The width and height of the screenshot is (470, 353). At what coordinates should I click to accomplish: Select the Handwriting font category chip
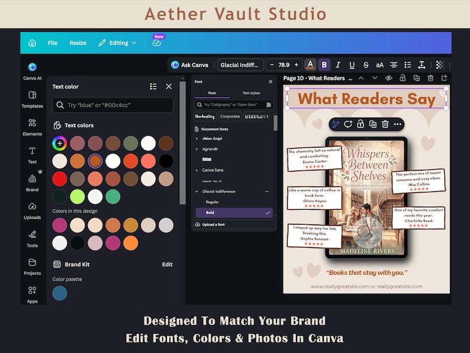(205, 116)
